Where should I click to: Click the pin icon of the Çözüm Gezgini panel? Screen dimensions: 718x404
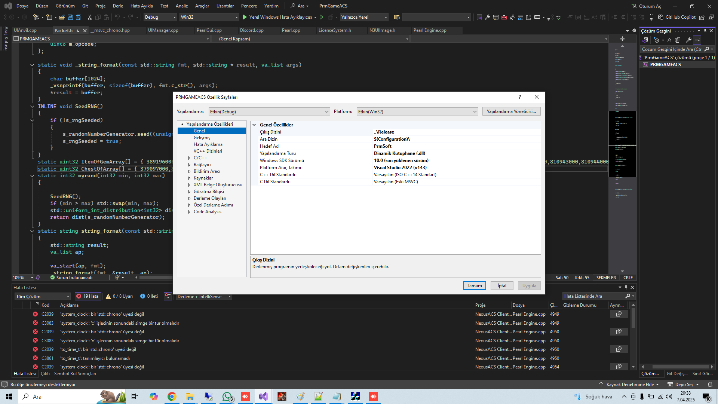point(705,31)
